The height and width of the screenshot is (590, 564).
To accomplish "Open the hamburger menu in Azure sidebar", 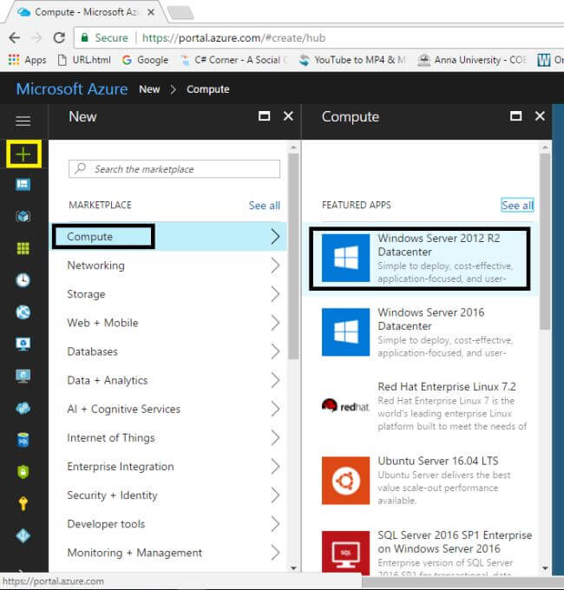I will [x=23, y=121].
